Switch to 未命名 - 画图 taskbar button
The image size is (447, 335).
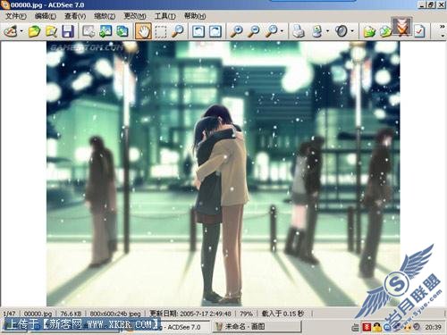(x=257, y=327)
